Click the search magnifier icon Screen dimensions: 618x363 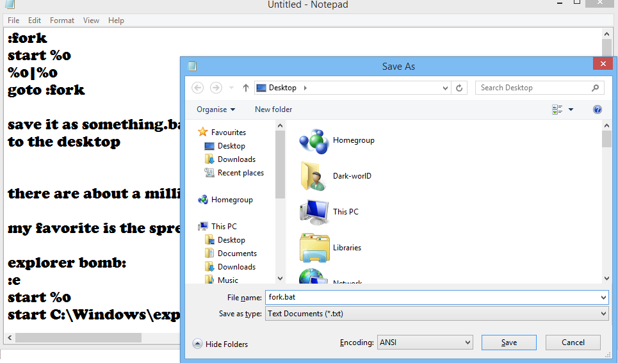point(595,88)
